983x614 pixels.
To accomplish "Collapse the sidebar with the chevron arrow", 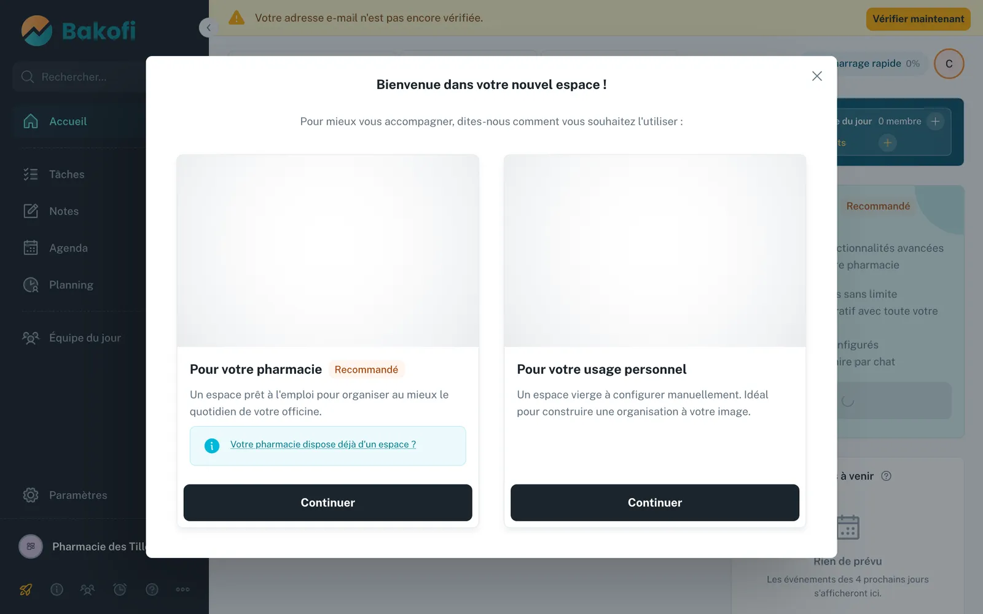I will tap(208, 28).
